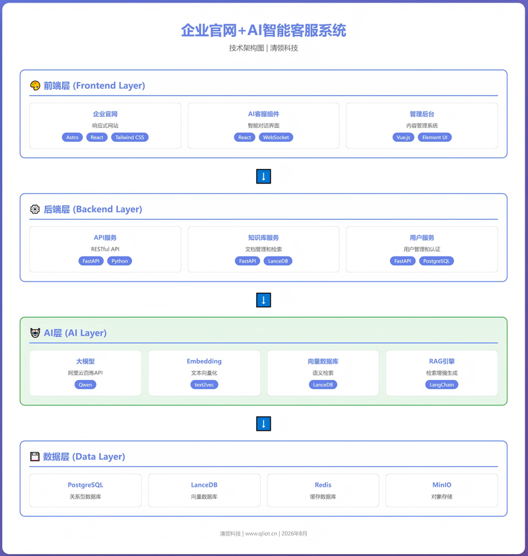
Task: Click the 向量数据库 description under the LanceDB title
Action: coord(204,497)
